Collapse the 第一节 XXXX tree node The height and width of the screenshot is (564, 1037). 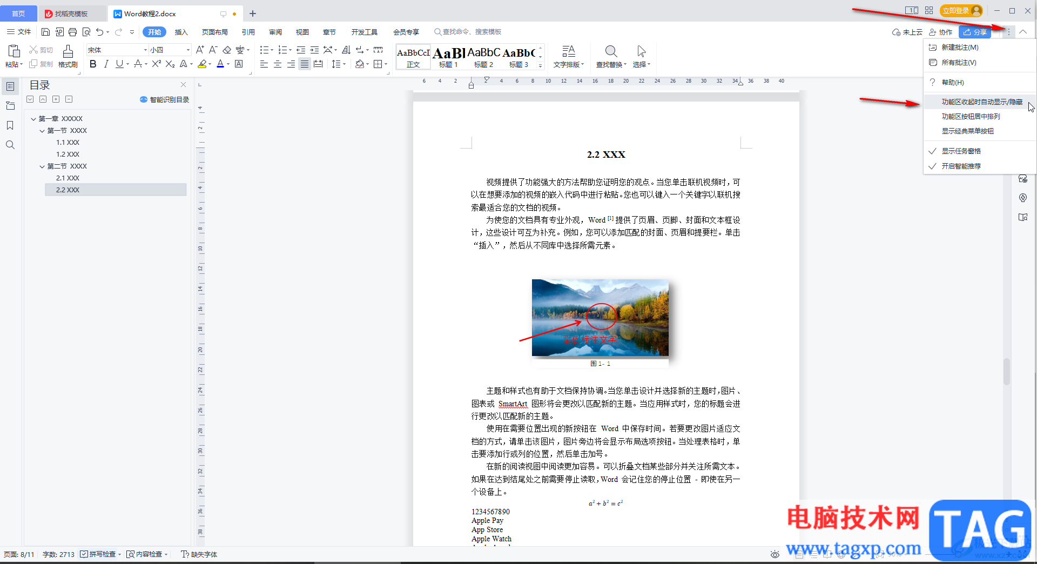click(42, 131)
